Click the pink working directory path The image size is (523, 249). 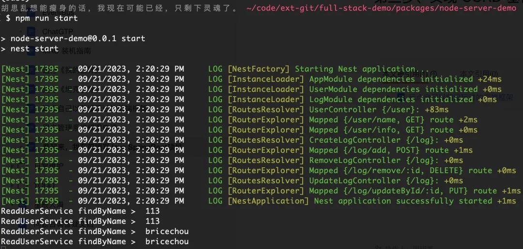(x=381, y=8)
